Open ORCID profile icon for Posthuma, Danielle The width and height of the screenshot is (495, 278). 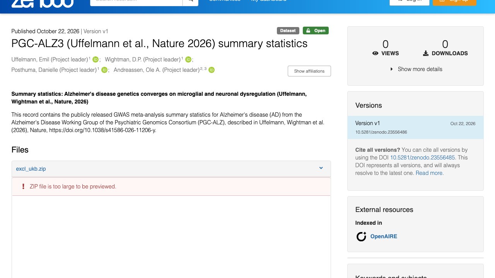(x=104, y=70)
